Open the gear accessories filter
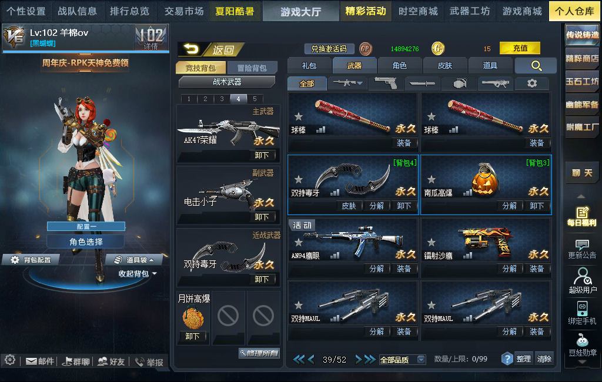The height and width of the screenshot is (382, 602). (x=531, y=83)
